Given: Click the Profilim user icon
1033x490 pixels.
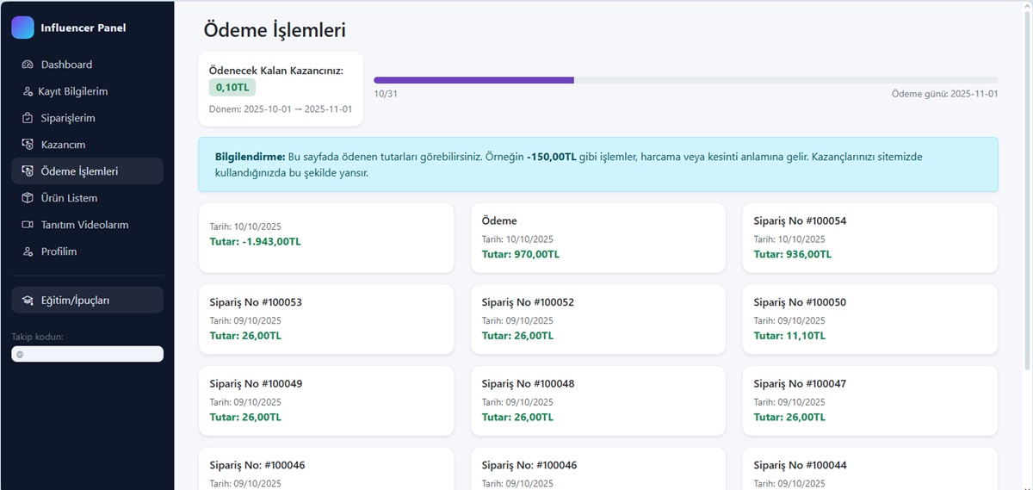Looking at the screenshot, I should click(28, 251).
